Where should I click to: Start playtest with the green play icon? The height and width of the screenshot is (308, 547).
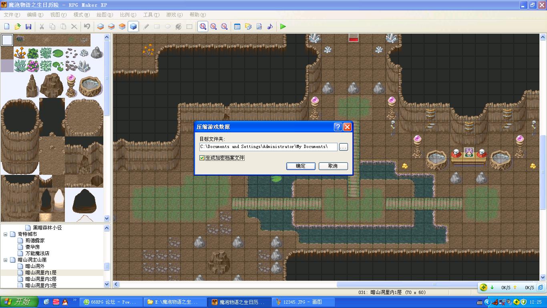point(283,26)
